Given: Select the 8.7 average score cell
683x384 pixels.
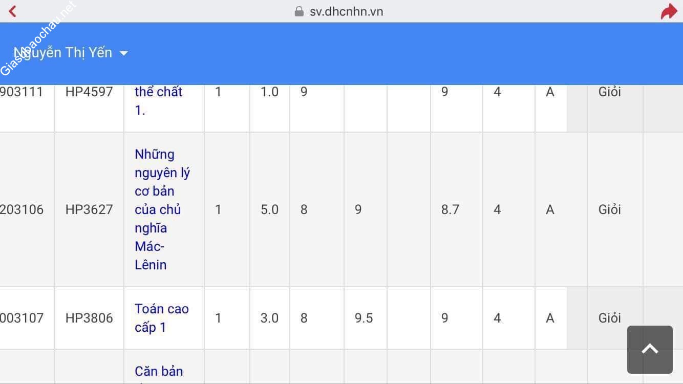Looking at the screenshot, I should pos(450,209).
